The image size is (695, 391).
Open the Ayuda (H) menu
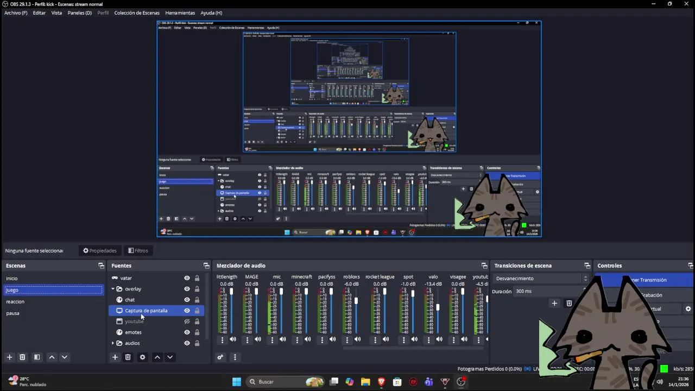point(211,12)
